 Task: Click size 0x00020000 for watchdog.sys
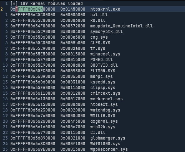tap(73, 110)
